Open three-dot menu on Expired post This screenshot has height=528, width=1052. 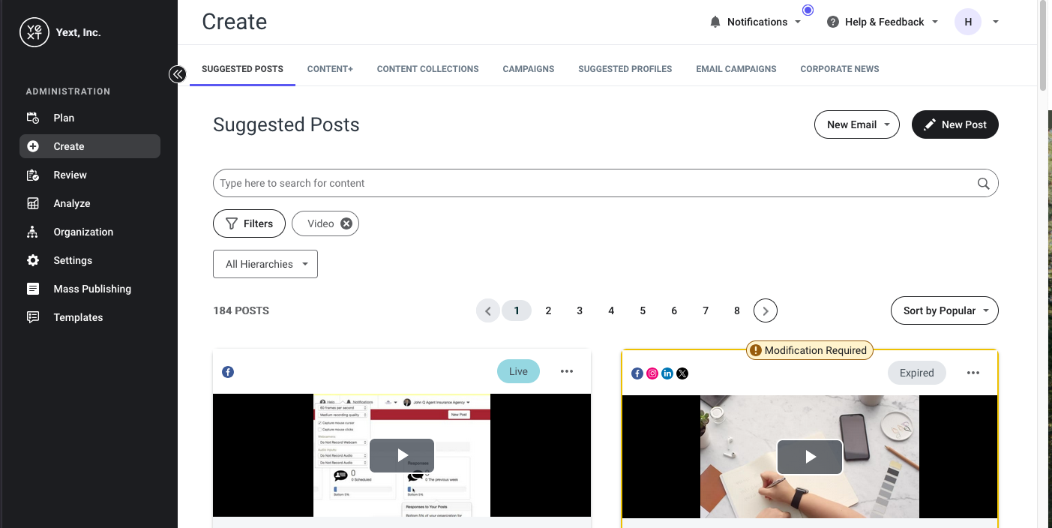[x=973, y=373]
